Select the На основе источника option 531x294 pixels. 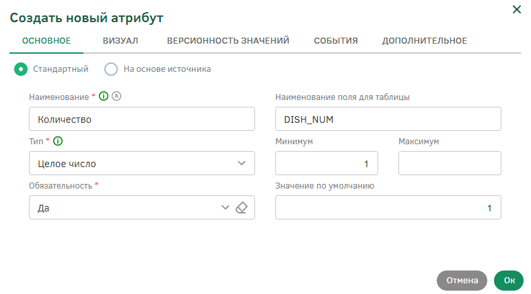112,69
